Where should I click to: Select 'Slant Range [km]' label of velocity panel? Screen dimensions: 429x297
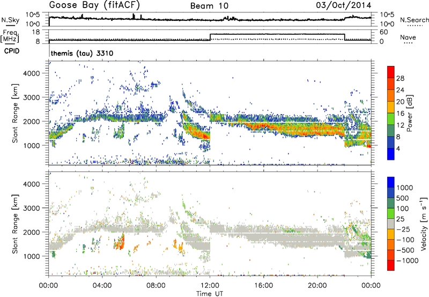[15, 224]
